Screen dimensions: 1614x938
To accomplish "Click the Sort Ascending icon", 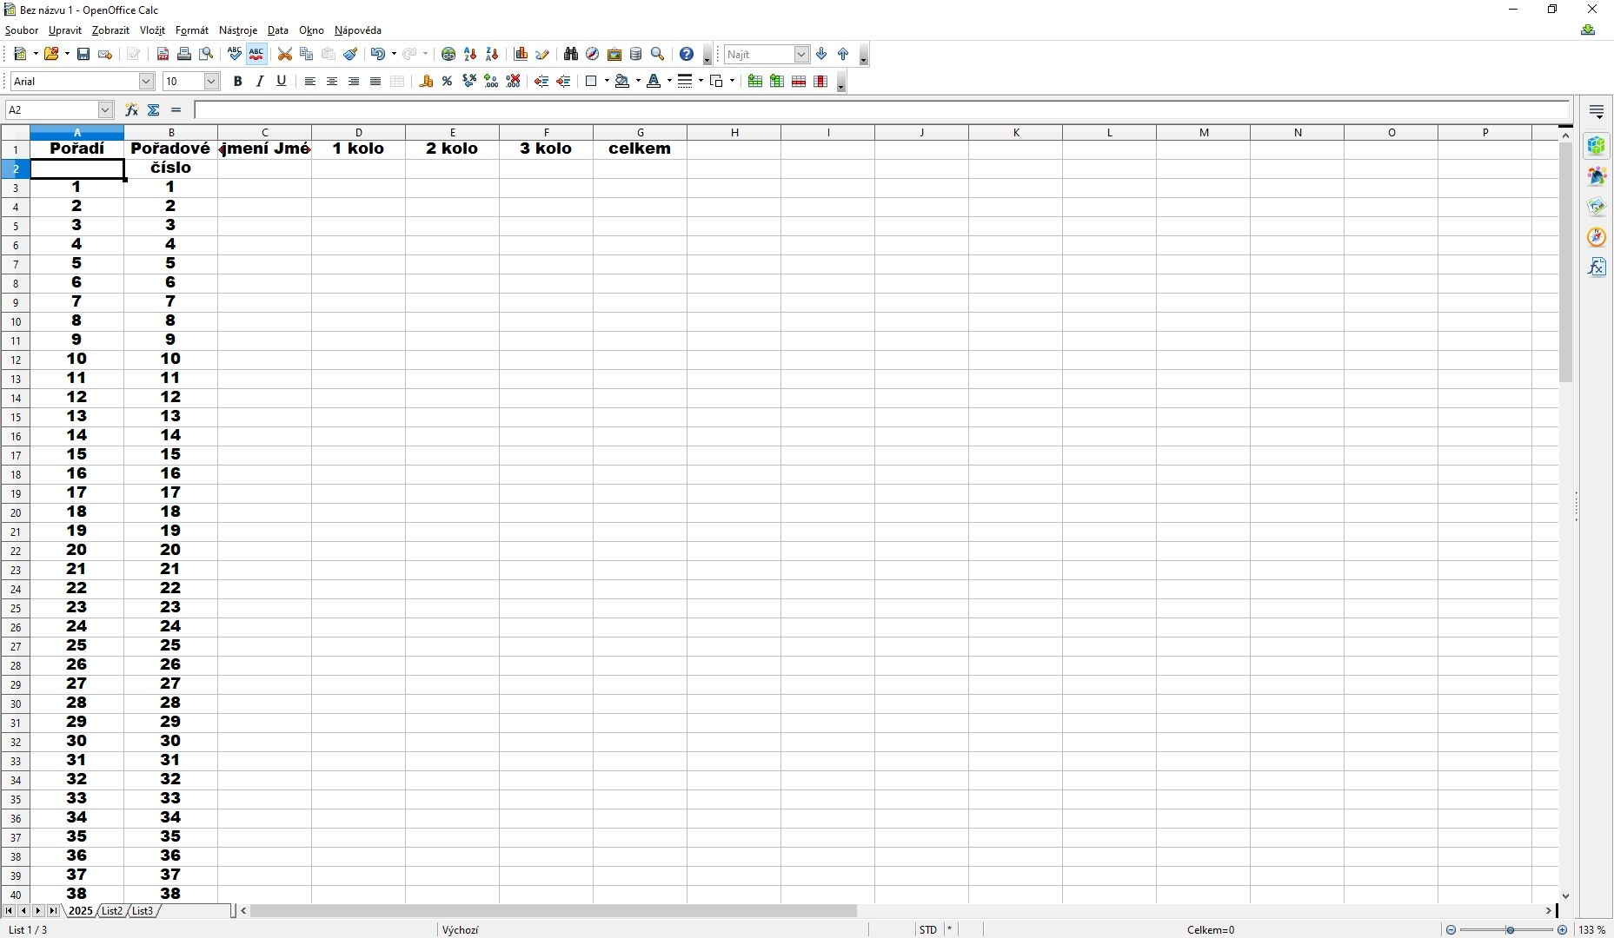I will pos(470,54).
